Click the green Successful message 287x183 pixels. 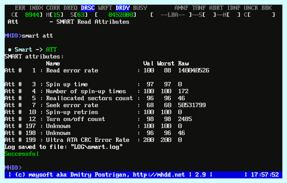22,154
